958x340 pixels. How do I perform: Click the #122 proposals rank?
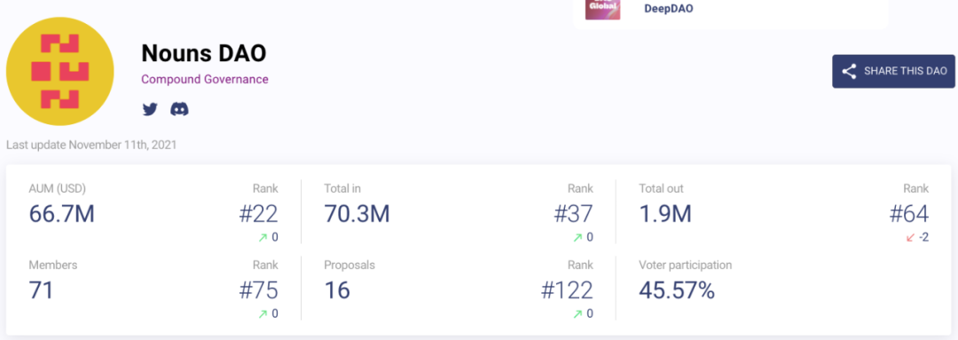pyautogui.click(x=567, y=290)
